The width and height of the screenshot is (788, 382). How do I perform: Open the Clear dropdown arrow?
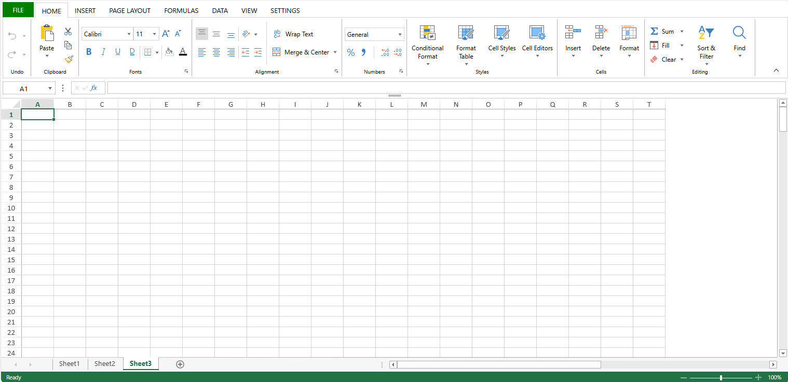coord(682,60)
